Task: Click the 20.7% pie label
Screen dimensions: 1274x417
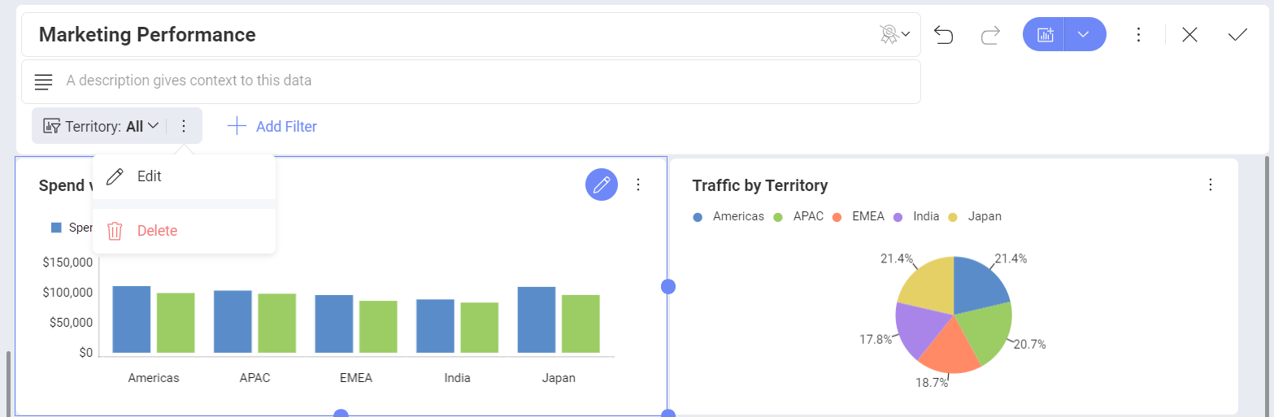Action: tap(1029, 344)
